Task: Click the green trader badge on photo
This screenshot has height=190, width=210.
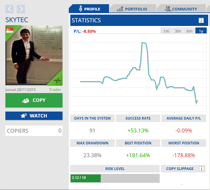Action: (x=57, y=80)
